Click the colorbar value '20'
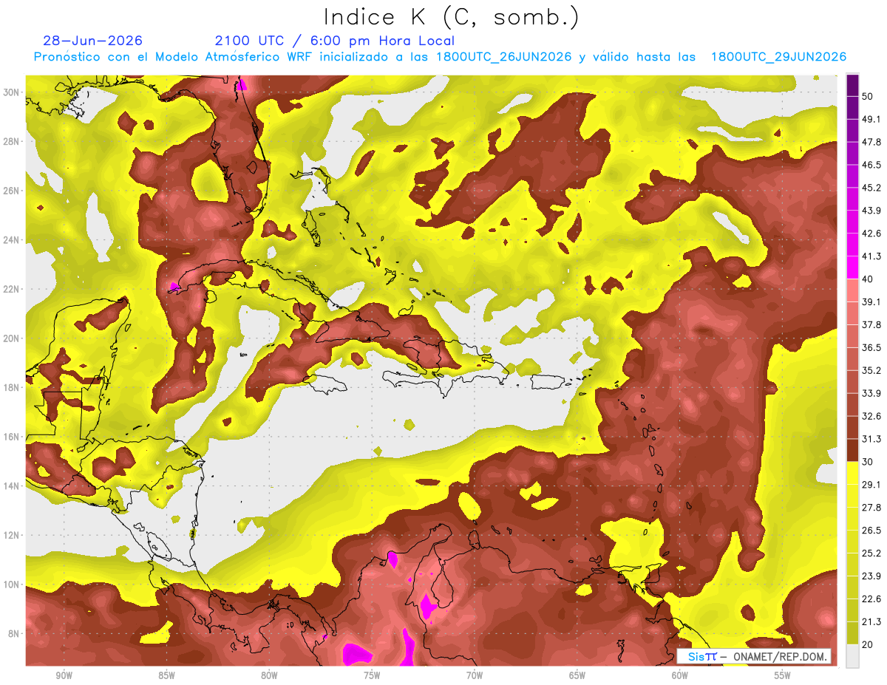887x685 pixels. point(869,645)
